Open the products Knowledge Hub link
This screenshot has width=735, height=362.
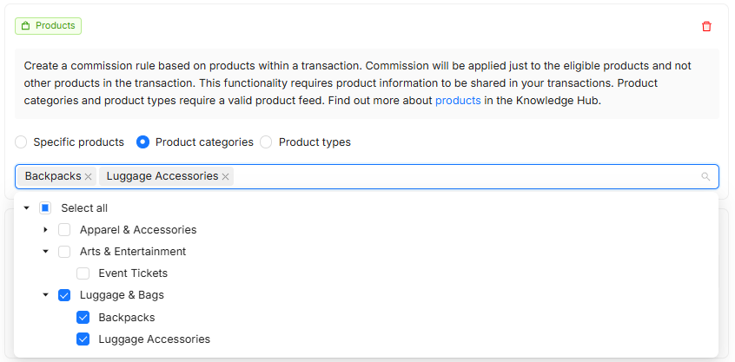click(x=458, y=100)
